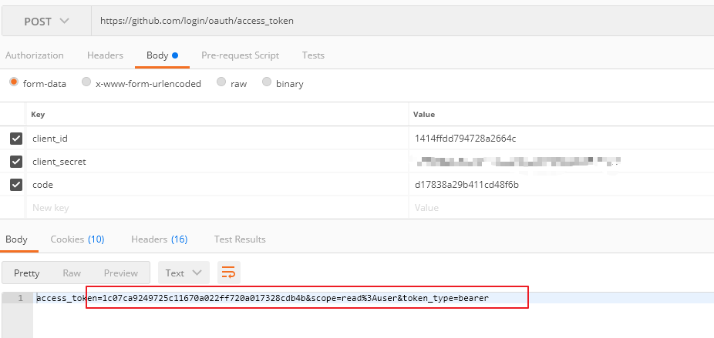Click the request URL field
714x338 pixels.
386,21
